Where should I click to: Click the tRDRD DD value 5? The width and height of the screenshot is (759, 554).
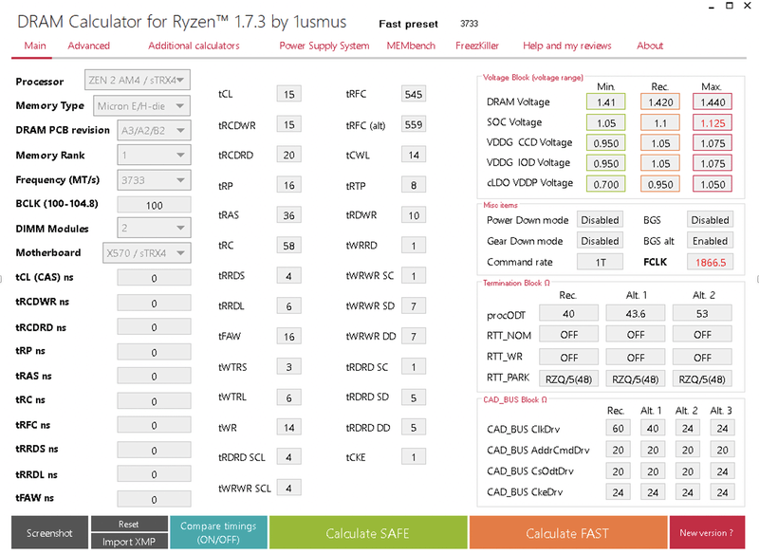[414, 428]
